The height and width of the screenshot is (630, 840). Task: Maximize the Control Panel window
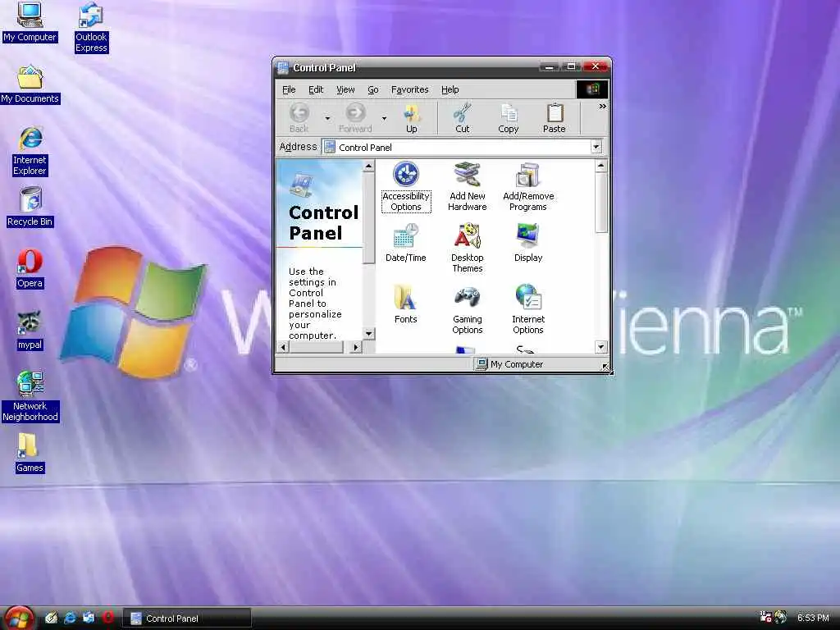[x=571, y=66]
